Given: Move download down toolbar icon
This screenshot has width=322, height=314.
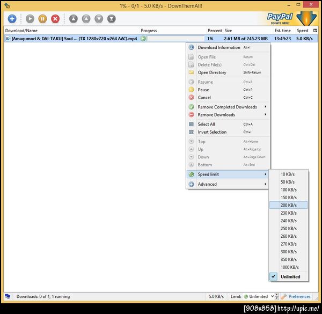Looking at the screenshot, I should (x=99, y=19).
